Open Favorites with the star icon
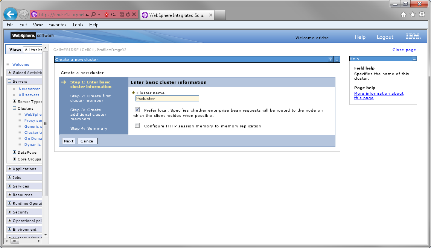This screenshot has width=431, height=248. coord(413,15)
